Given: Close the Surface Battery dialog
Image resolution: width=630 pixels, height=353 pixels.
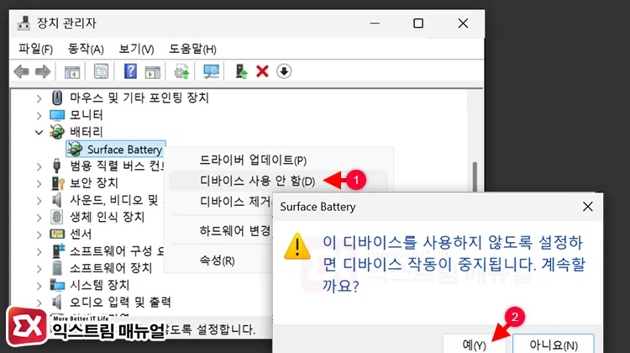Looking at the screenshot, I should tap(587, 207).
